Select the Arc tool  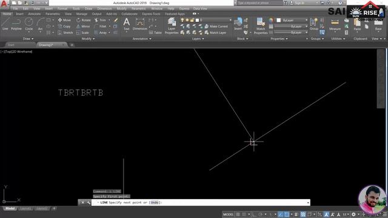click(40, 24)
